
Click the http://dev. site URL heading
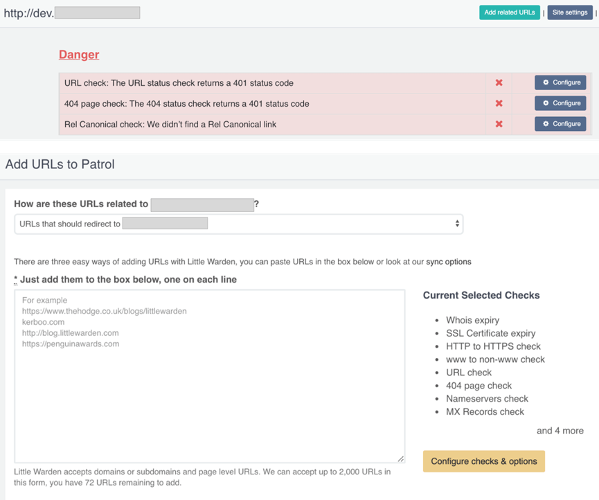[28, 12]
